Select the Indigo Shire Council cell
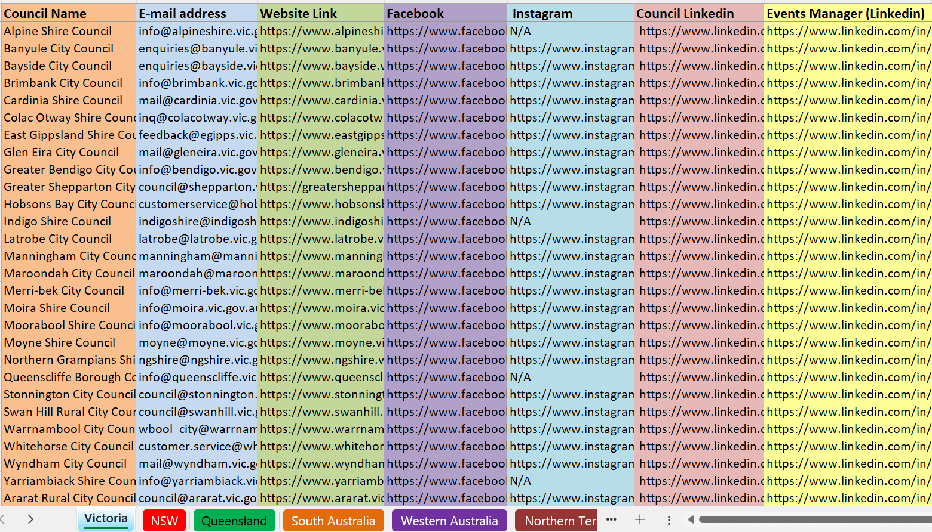The image size is (932, 532). click(x=68, y=221)
